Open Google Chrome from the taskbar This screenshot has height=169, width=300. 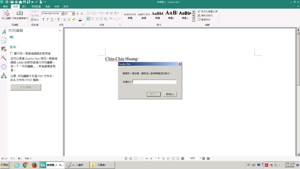pos(26,165)
